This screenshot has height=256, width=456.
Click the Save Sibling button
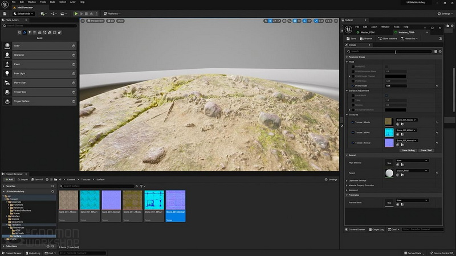pos(408,150)
